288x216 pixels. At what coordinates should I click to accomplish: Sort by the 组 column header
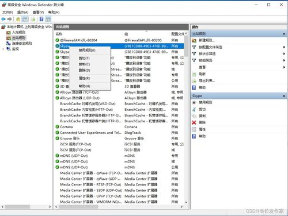tap(146, 34)
